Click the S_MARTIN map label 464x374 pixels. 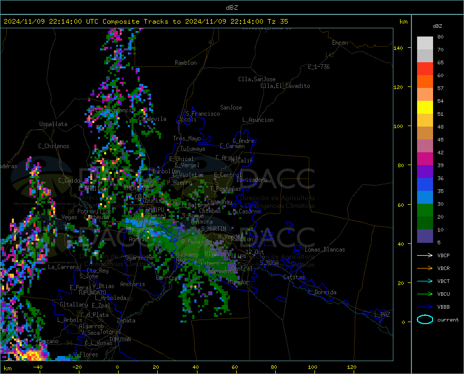[x=213, y=229]
